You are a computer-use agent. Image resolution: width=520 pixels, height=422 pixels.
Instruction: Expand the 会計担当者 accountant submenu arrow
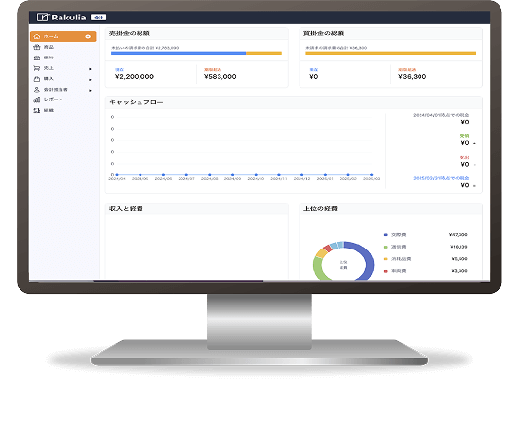[x=90, y=90]
